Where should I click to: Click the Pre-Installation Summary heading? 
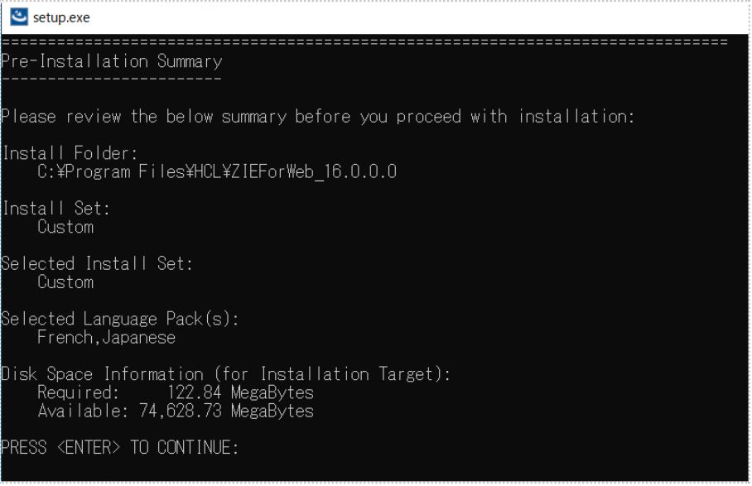tap(111, 61)
